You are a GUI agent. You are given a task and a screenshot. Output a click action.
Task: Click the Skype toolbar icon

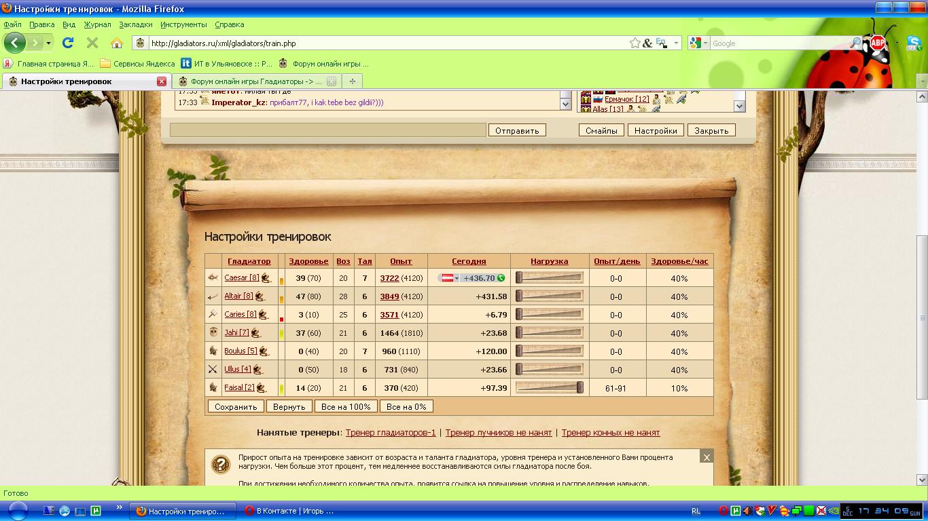[x=913, y=43]
